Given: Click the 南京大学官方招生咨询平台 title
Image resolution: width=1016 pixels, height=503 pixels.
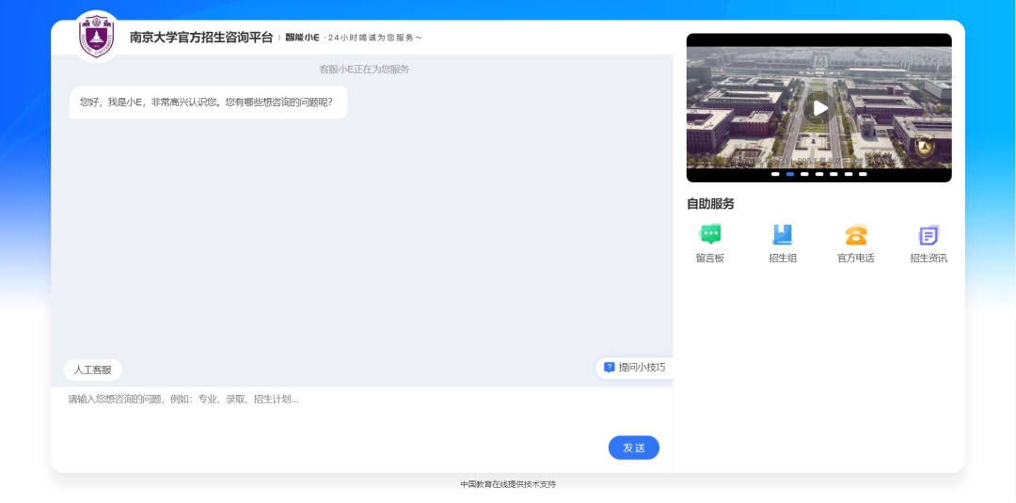Looking at the screenshot, I should coord(201,38).
